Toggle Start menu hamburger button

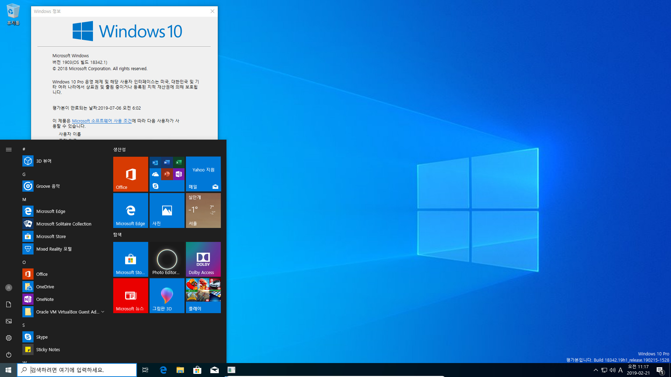[8, 149]
